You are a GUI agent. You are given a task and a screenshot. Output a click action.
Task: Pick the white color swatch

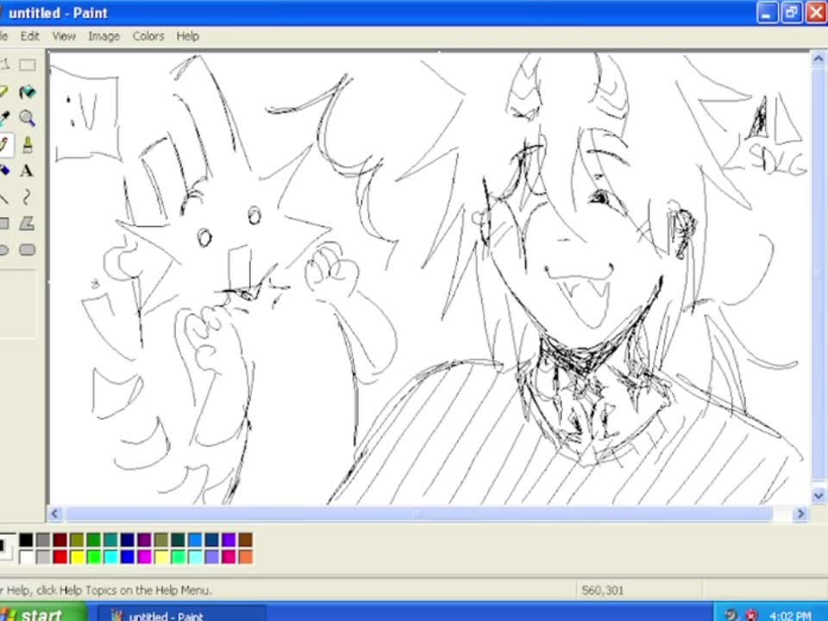point(26,556)
